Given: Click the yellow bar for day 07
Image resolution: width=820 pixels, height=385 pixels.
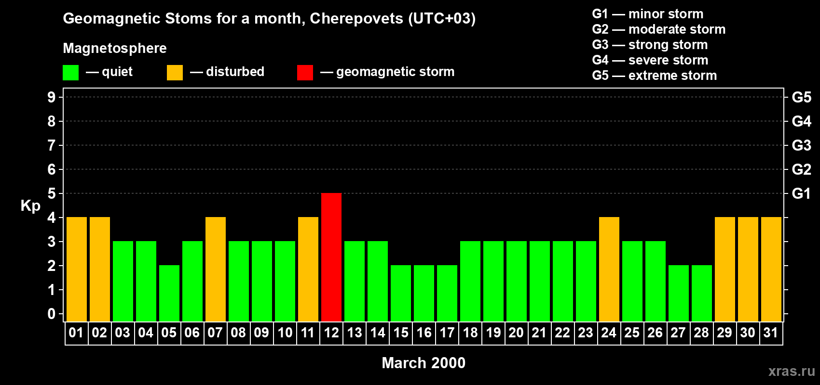Looking at the screenshot, I should tap(216, 269).
